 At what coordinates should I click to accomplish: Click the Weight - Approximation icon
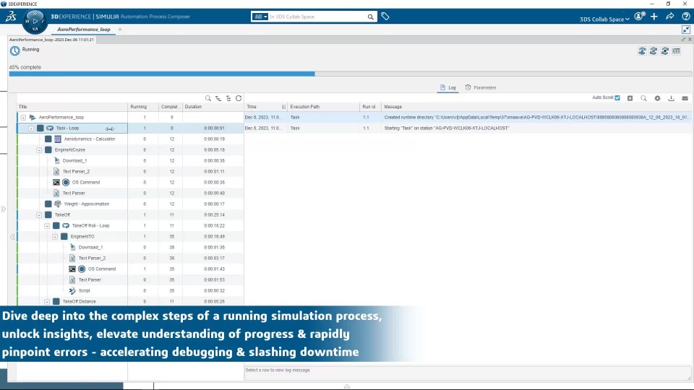pos(58,204)
